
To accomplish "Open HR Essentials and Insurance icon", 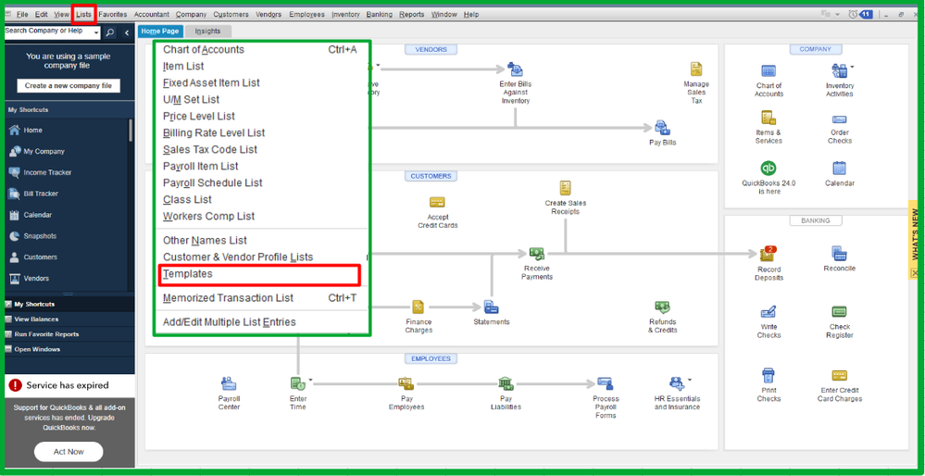I will [677, 384].
